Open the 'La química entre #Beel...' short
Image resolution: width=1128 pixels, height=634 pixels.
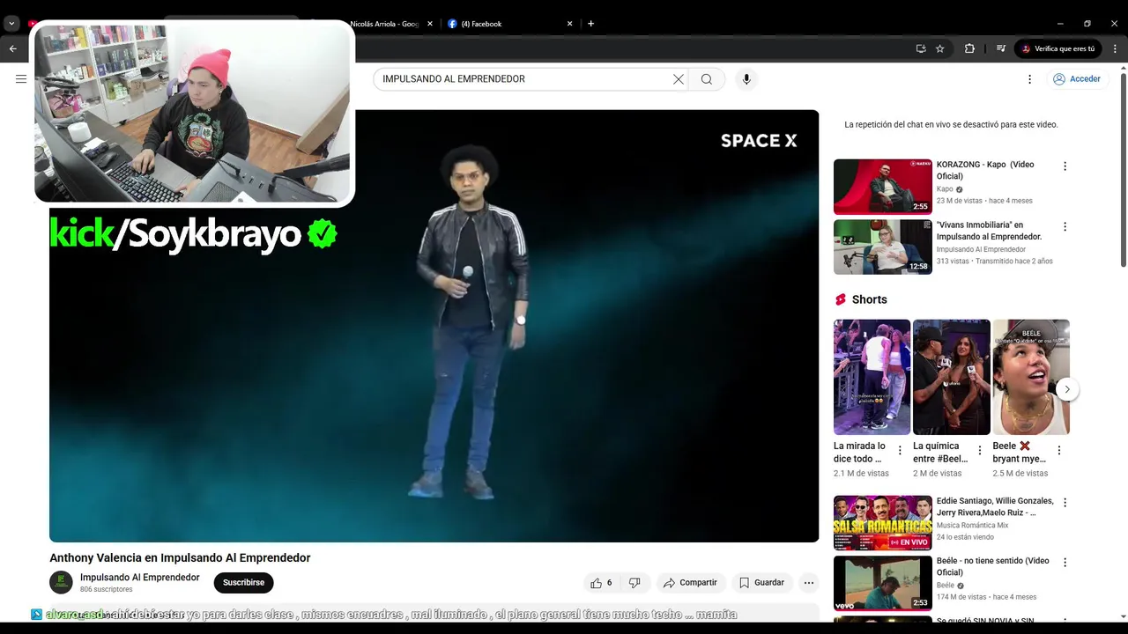point(951,377)
